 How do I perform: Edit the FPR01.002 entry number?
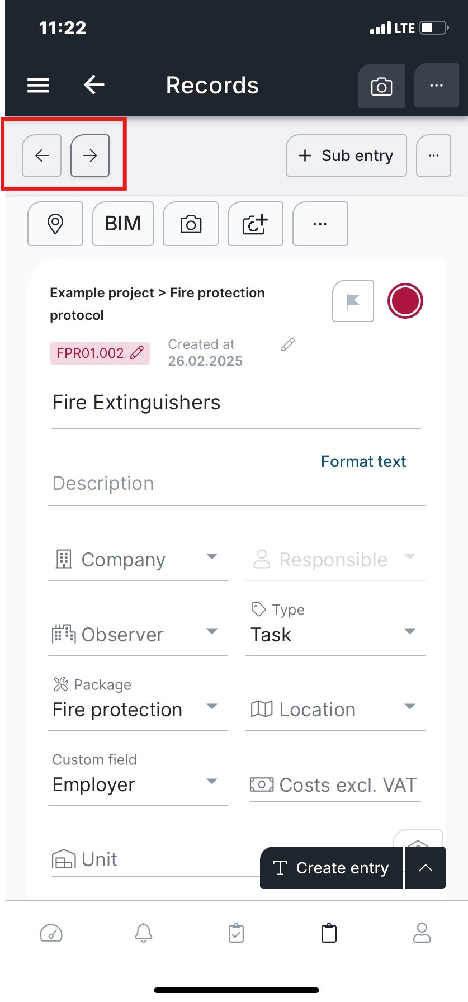click(100, 353)
